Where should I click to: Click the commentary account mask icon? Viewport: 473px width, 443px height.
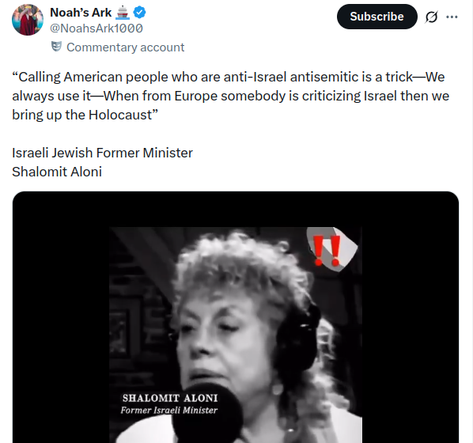point(56,47)
